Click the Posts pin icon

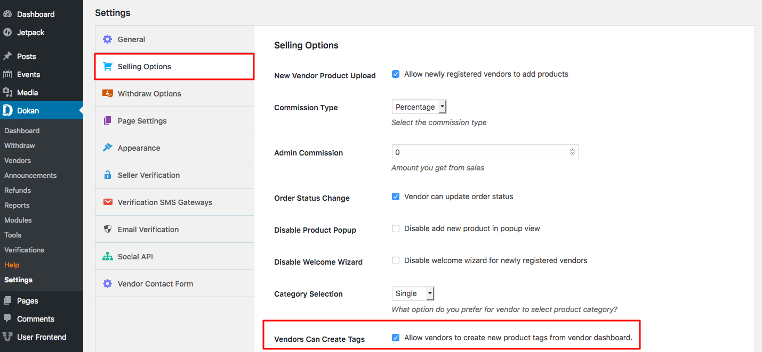(7, 56)
